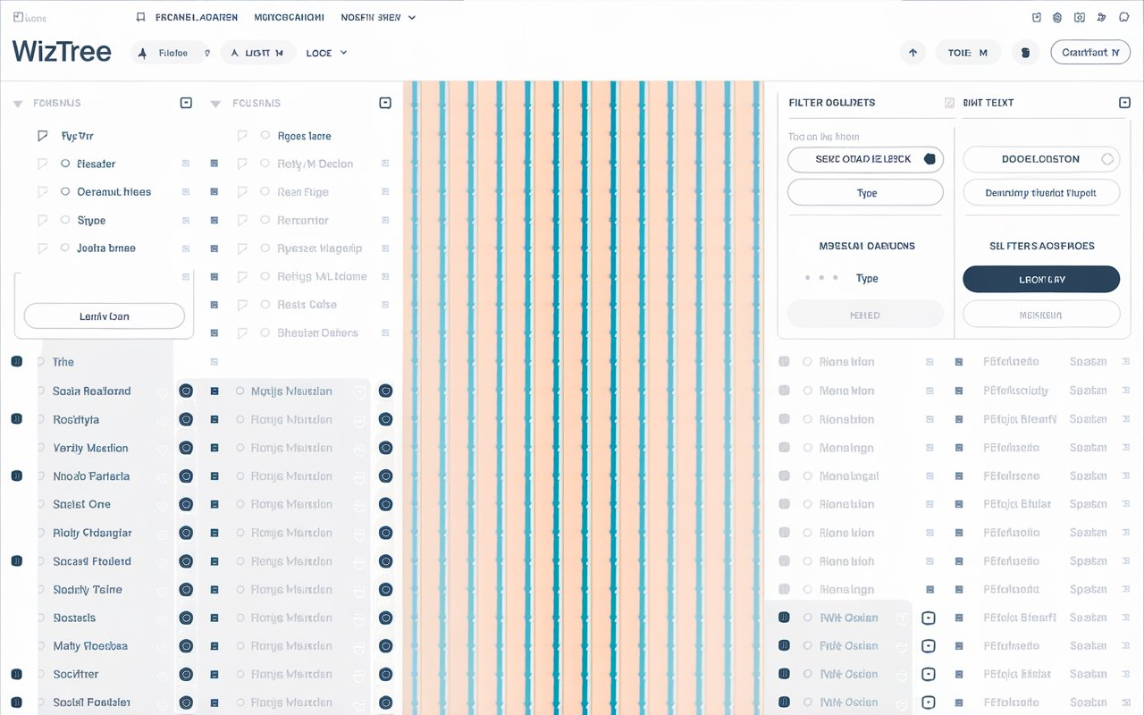
Task: Click the flag icon beside Rotiy/M Decion
Action: click(x=241, y=164)
